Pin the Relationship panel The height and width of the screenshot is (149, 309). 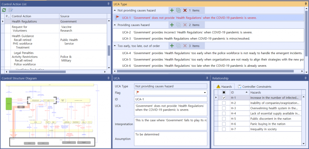[x=306, y=78]
